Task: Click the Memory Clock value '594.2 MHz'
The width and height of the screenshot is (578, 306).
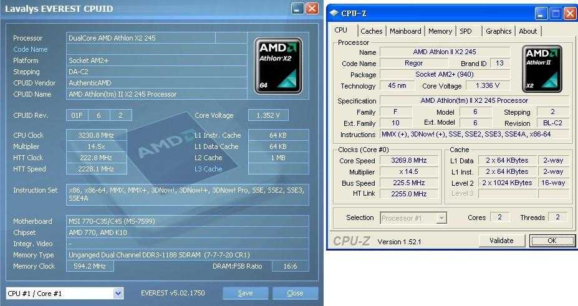Action: [x=90, y=266]
